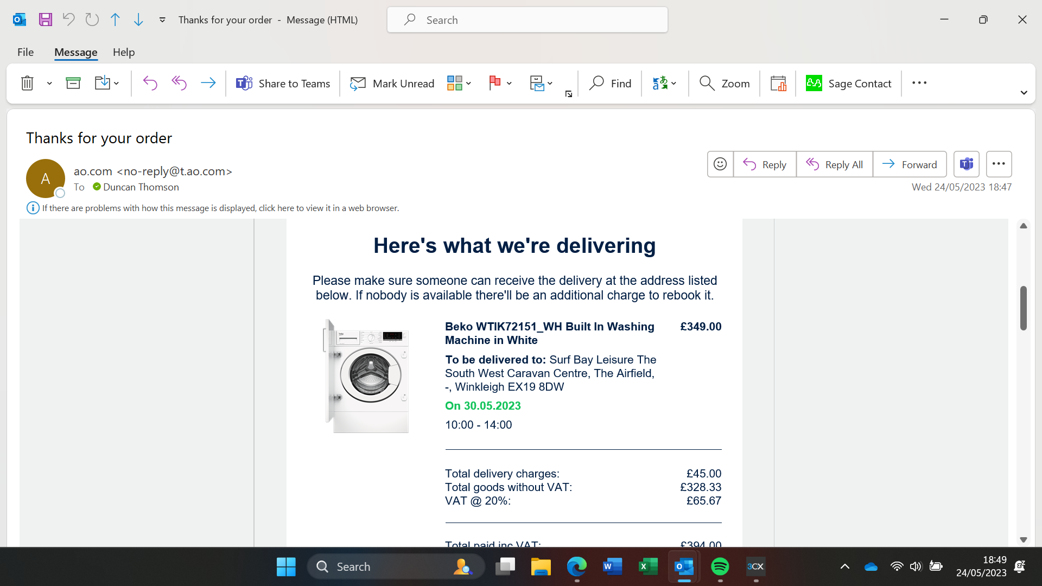1042x586 pixels.
Task: Click the message vertical scrollbar thumb
Action: pos(1024,308)
